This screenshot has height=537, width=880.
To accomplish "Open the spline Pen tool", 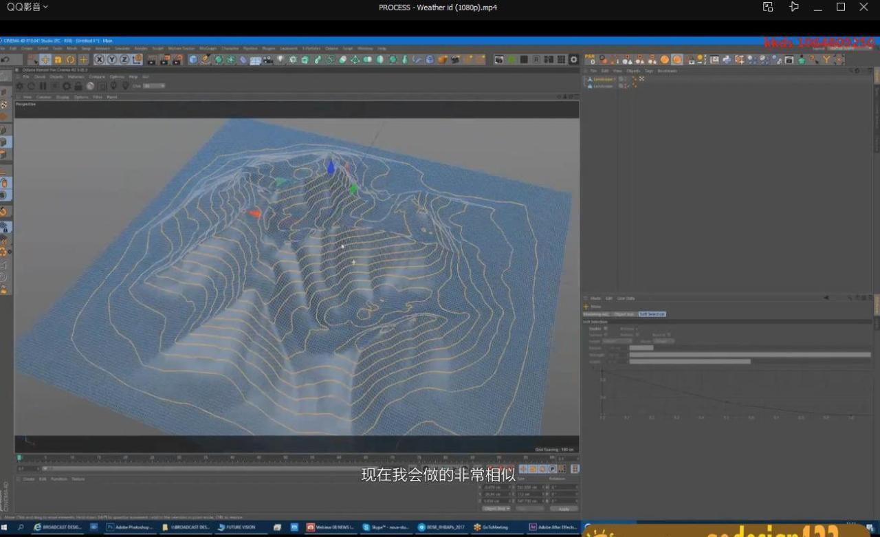I will pos(206,60).
